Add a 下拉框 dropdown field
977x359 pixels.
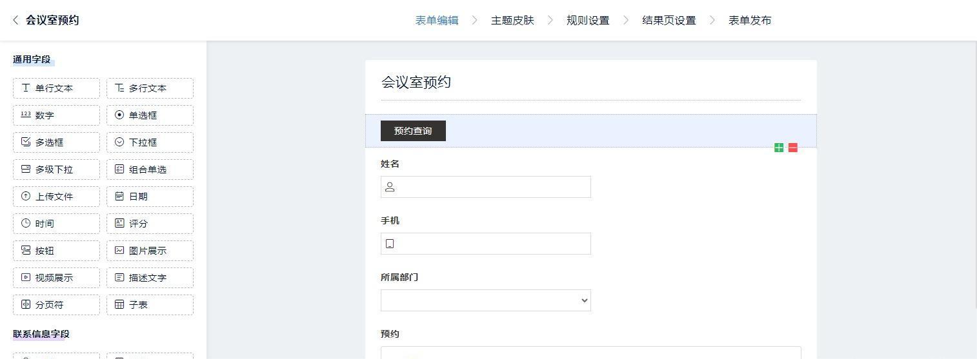pos(150,142)
